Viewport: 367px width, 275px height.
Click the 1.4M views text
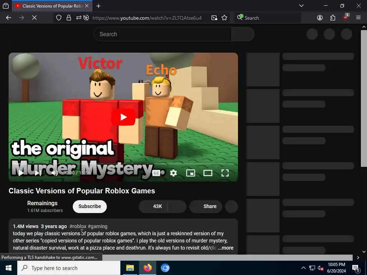point(25,226)
